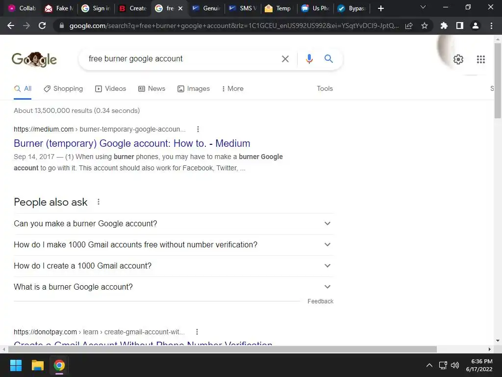Clear the search box with X
Screen dimensions: 502x377
[x=285, y=59]
